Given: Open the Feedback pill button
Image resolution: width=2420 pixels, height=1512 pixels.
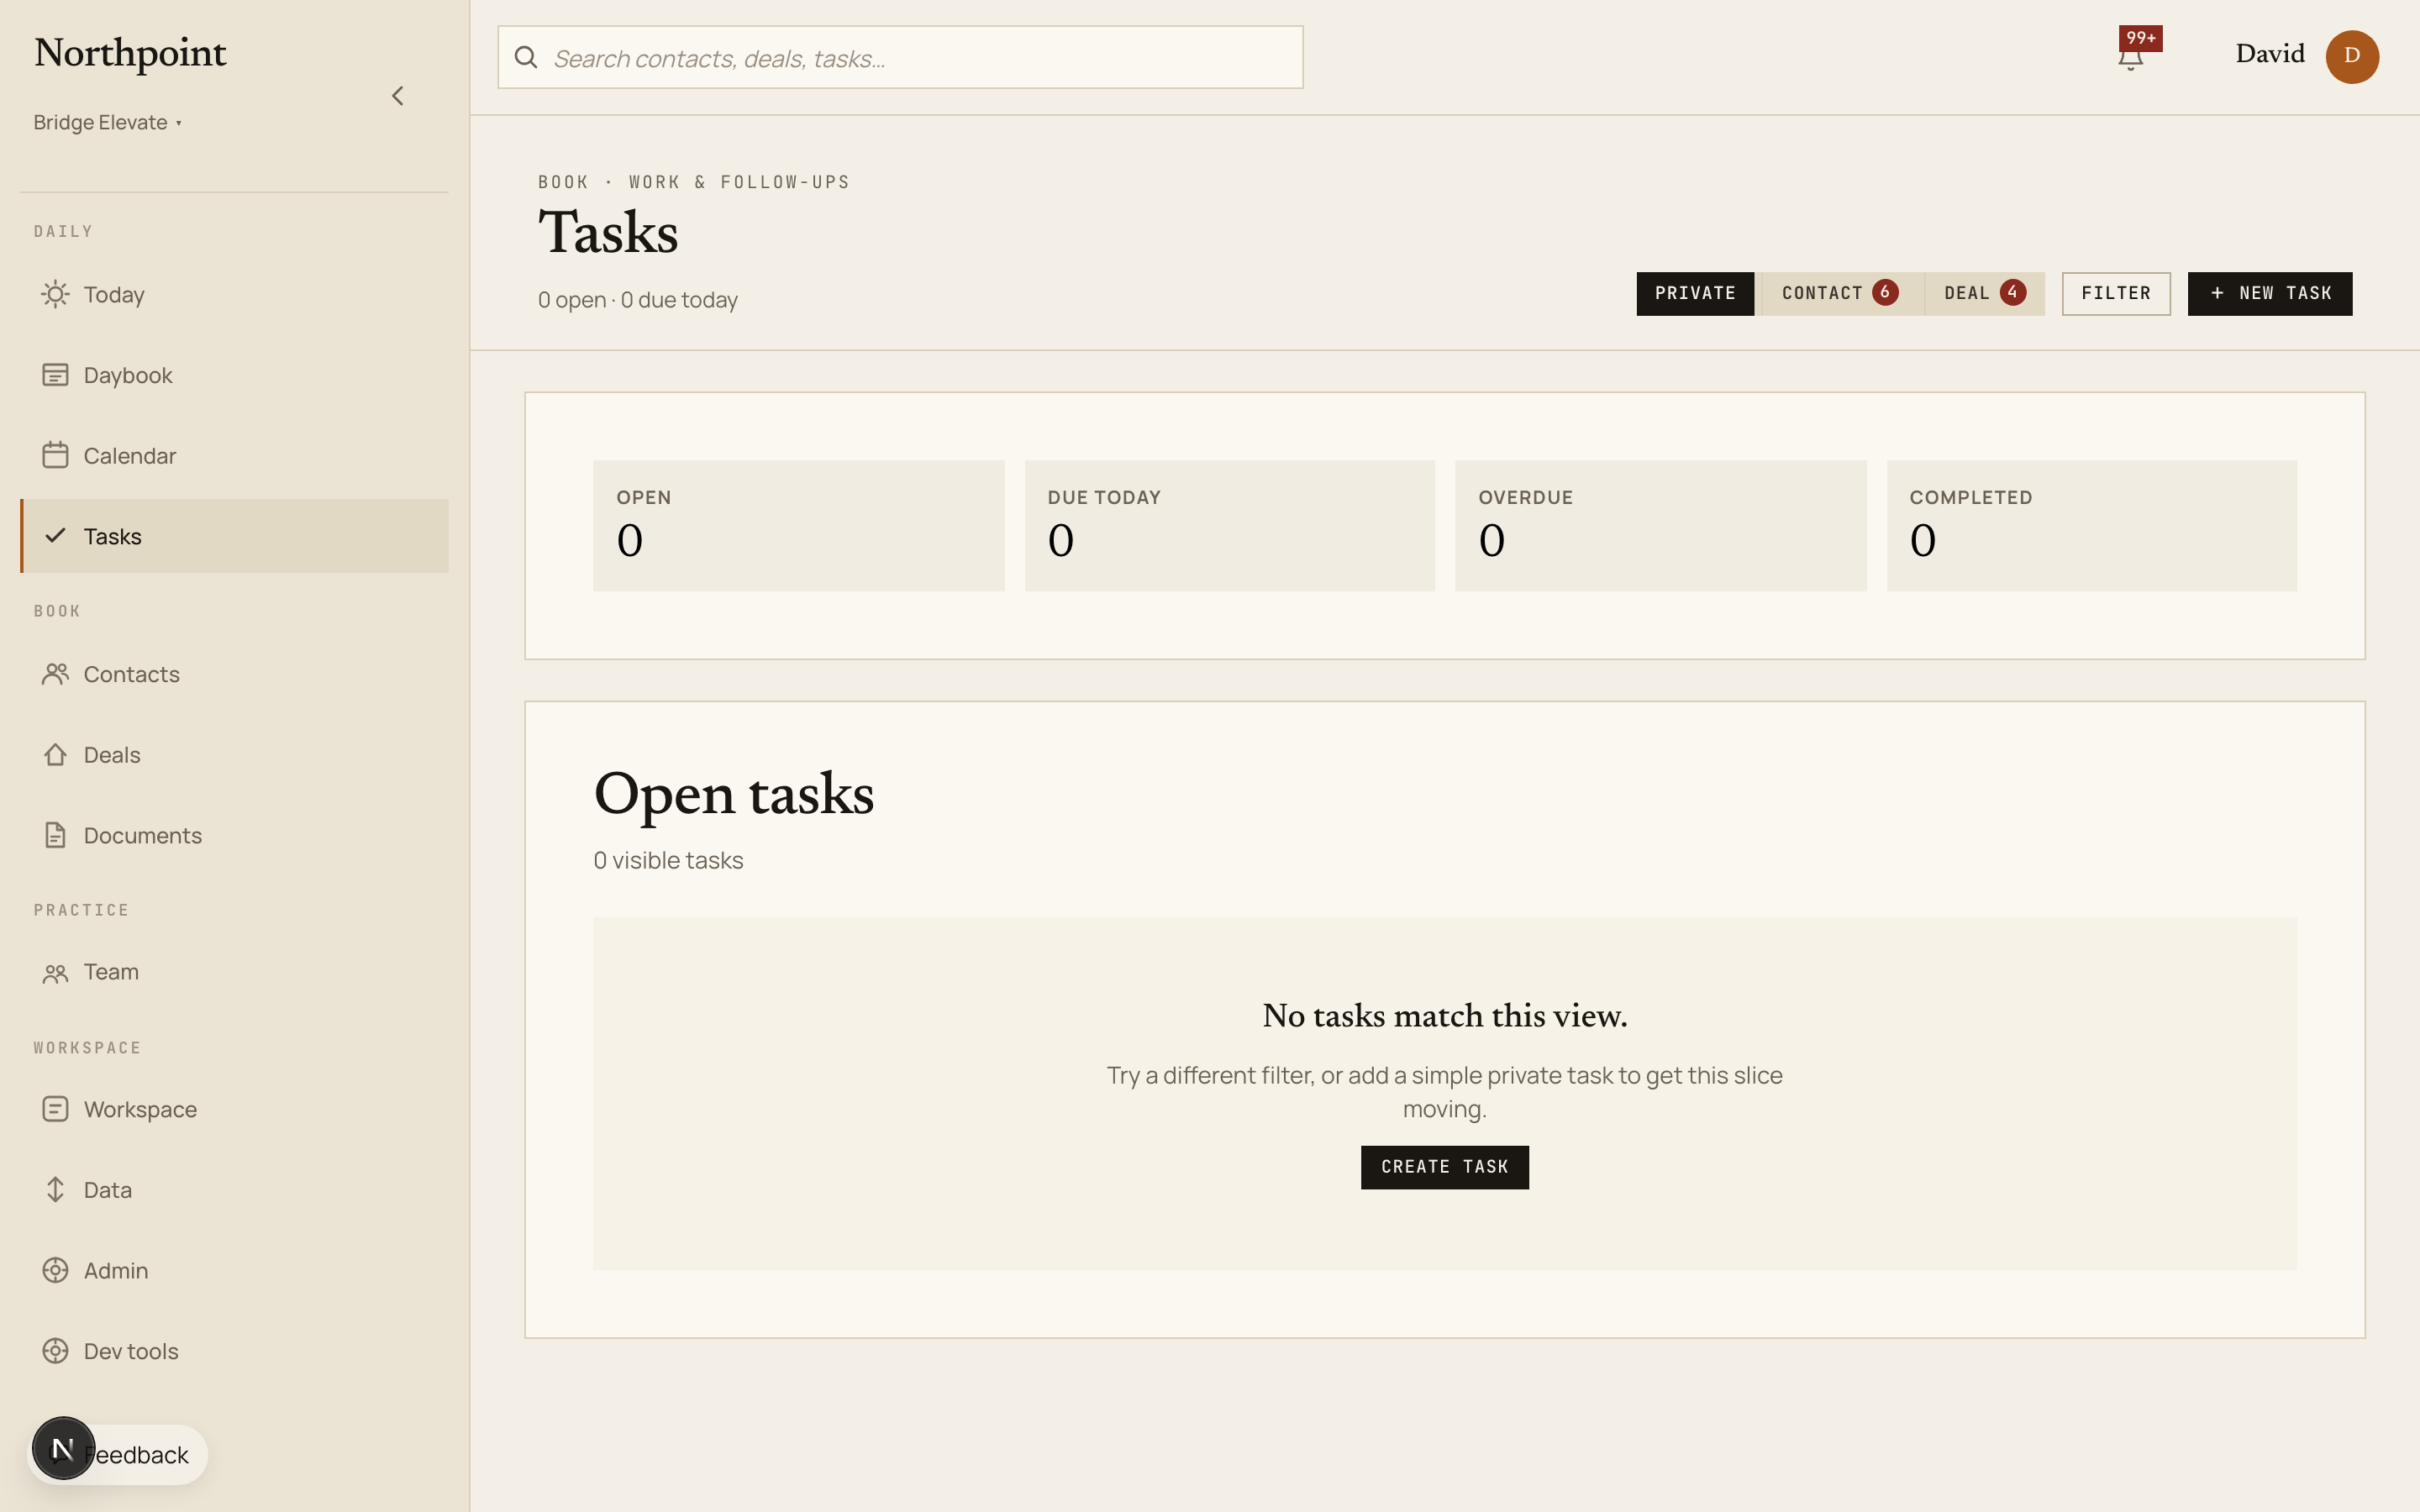Looking at the screenshot, I should point(118,1455).
